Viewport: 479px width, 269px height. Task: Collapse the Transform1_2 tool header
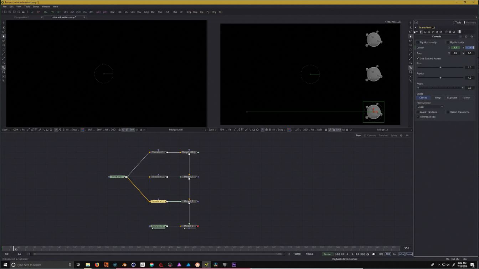point(416,27)
